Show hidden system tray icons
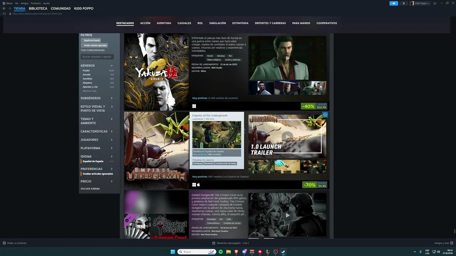The height and width of the screenshot is (256, 456). (415, 252)
